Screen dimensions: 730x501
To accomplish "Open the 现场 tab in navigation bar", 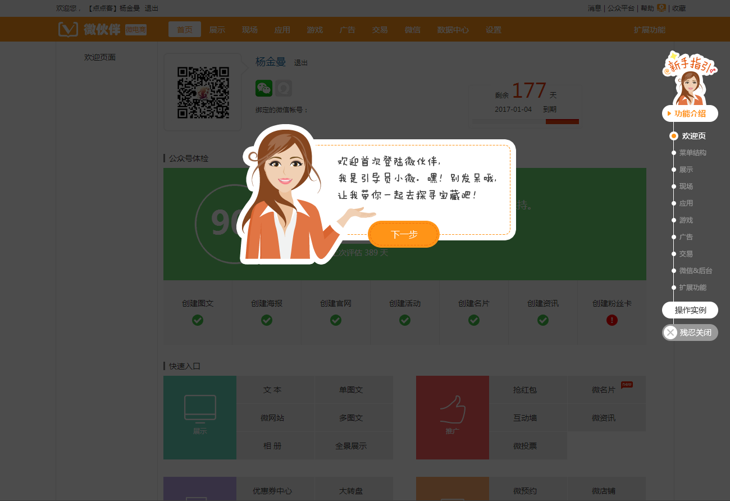I will (250, 30).
